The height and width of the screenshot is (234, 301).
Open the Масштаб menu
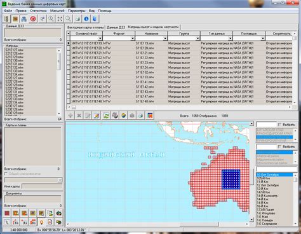57,11
